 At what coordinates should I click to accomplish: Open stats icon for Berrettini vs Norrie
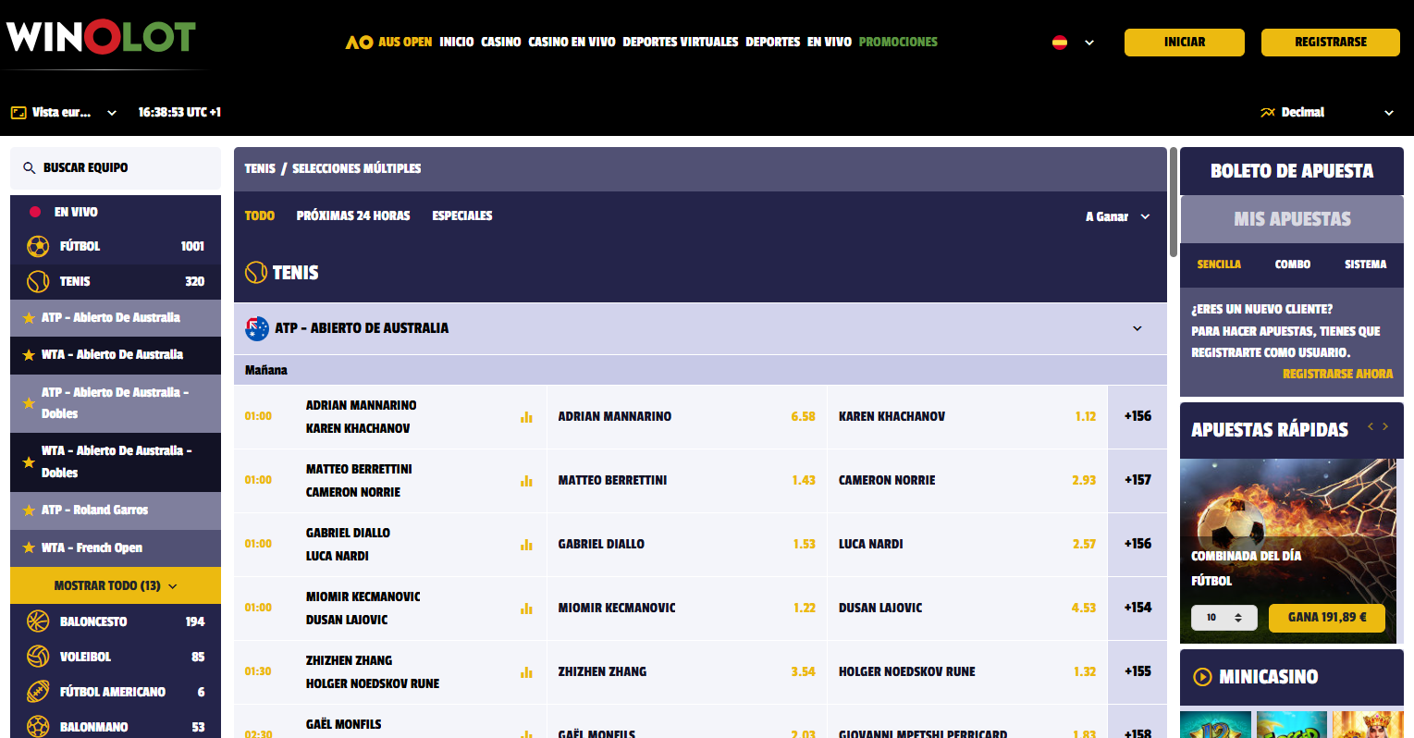526,481
